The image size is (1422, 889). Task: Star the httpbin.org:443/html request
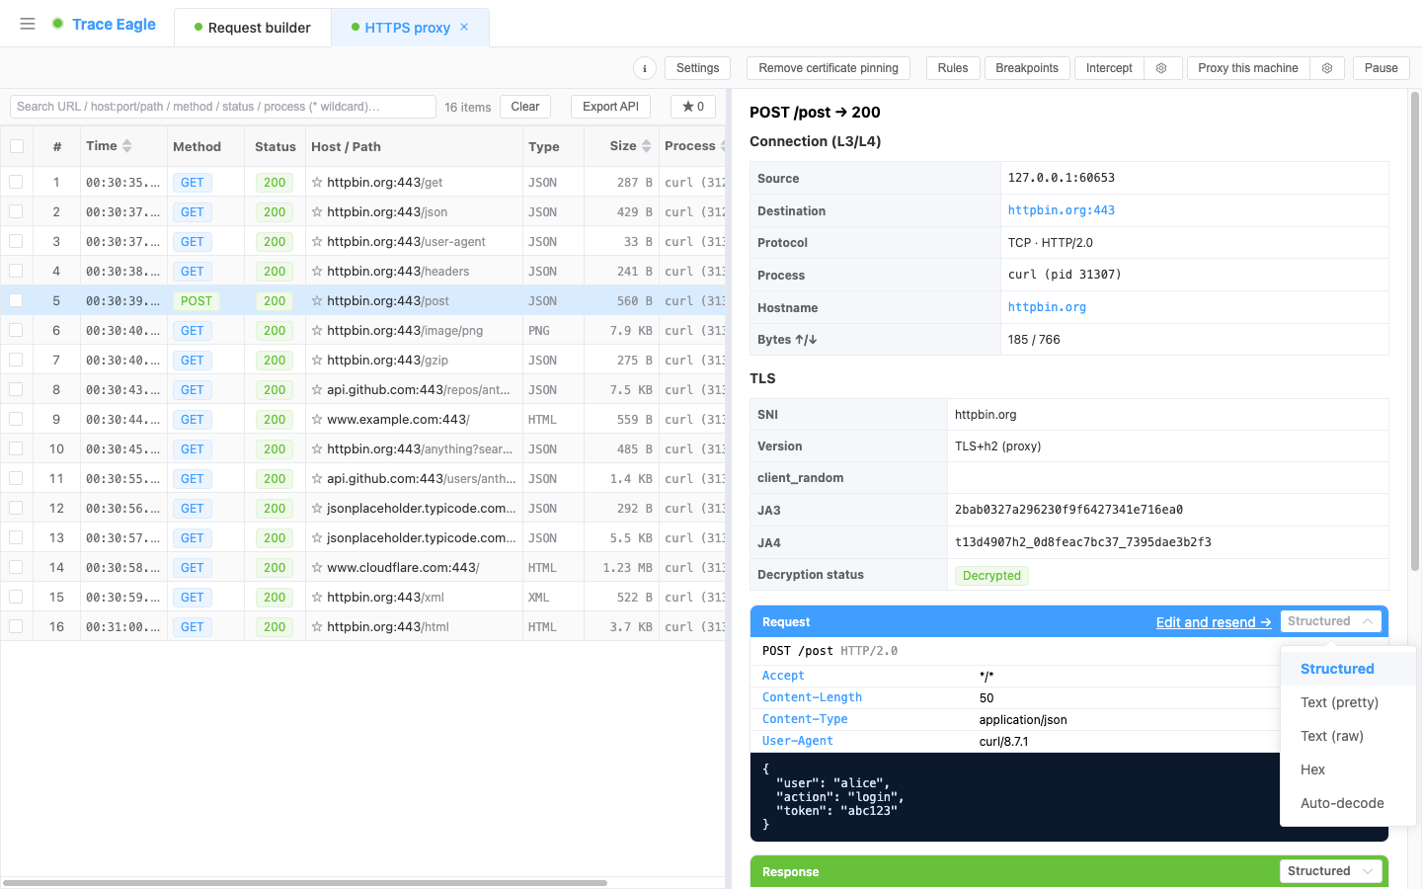coord(317,626)
